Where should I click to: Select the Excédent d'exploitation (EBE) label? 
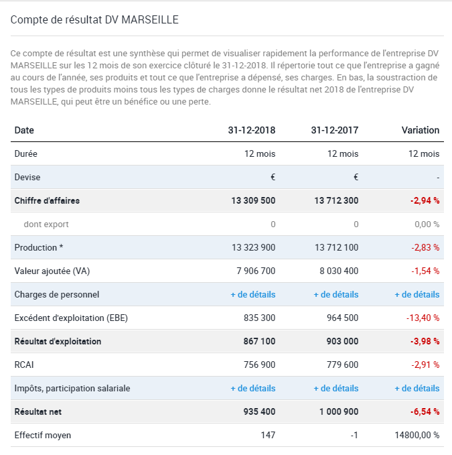tap(71, 318)
